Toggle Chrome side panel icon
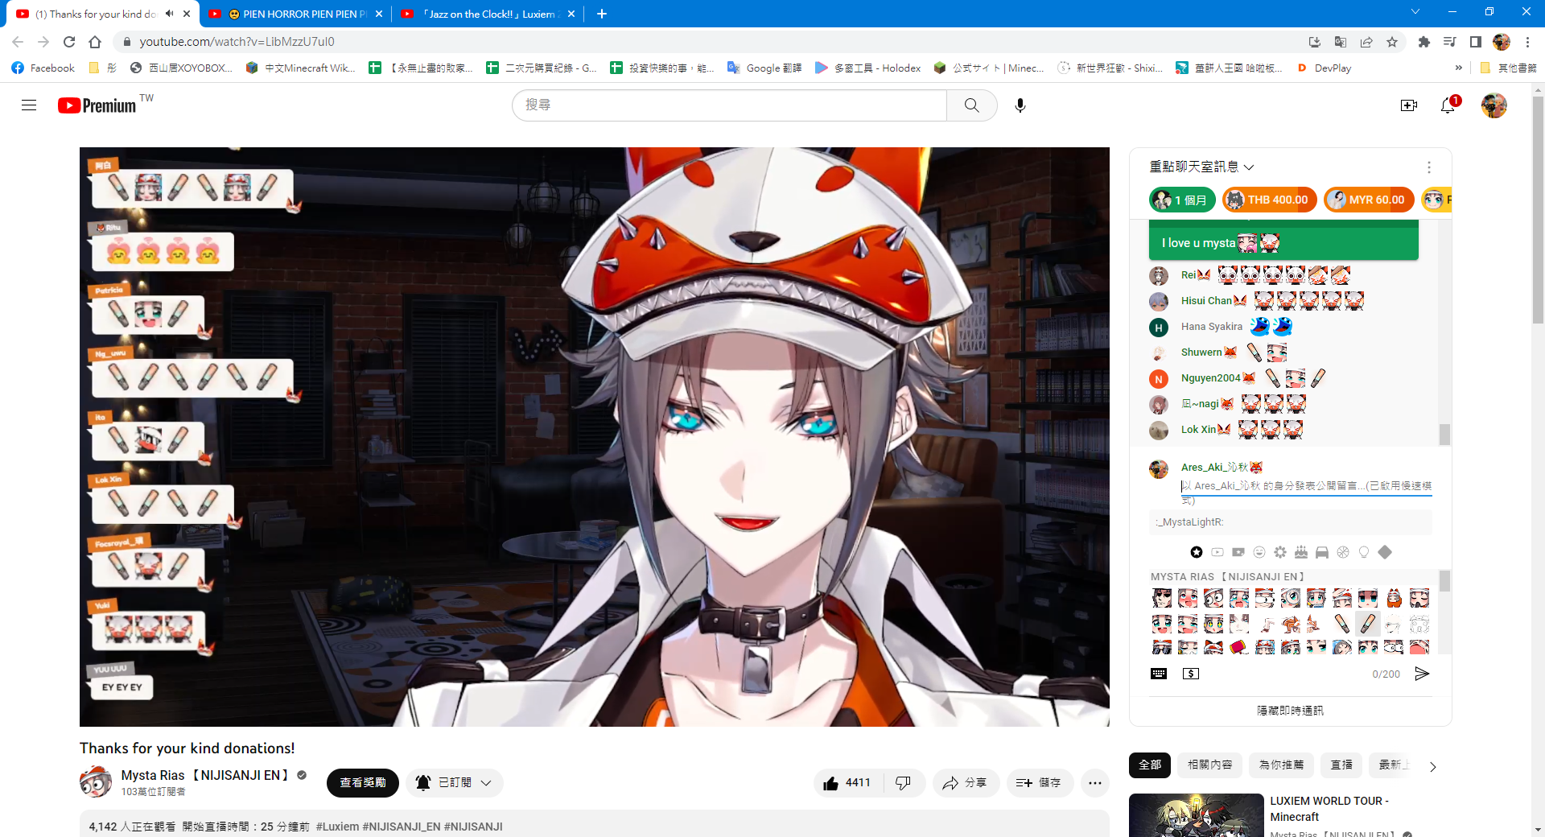Image resolution: width=1545 pixels, height=837 pixels. pyautogui.click(x=1475, y=42)
